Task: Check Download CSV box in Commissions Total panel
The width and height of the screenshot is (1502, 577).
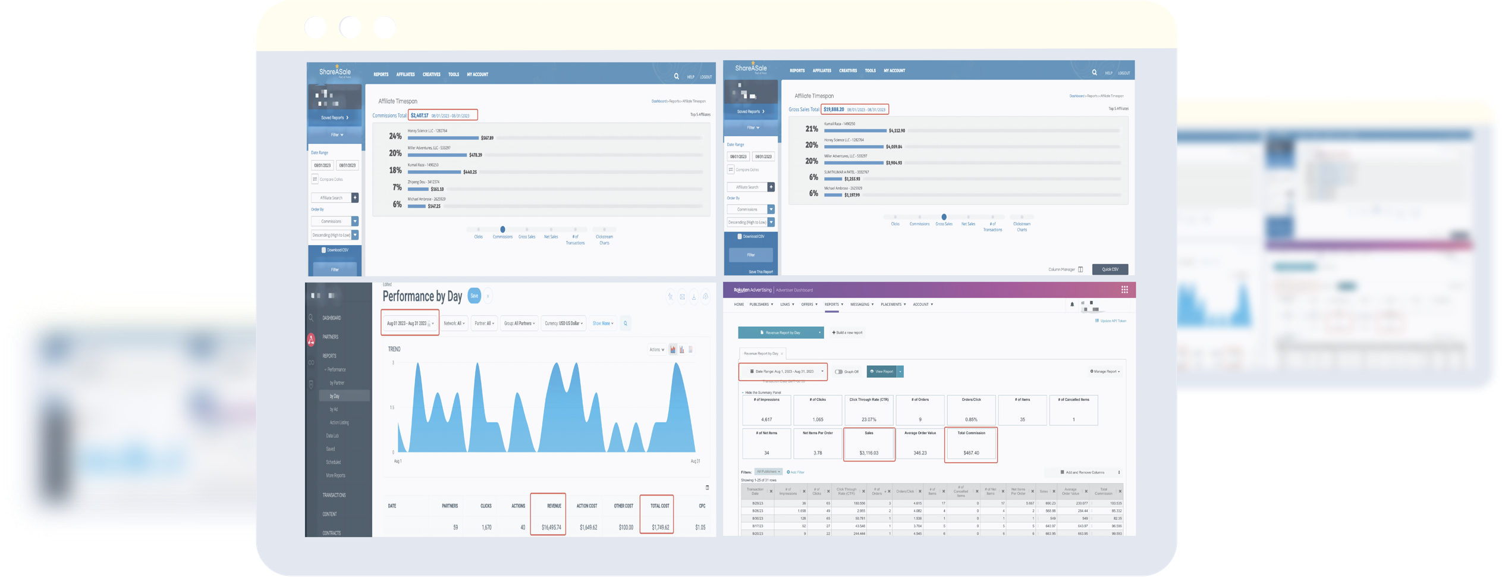Action: pos(323,250)
